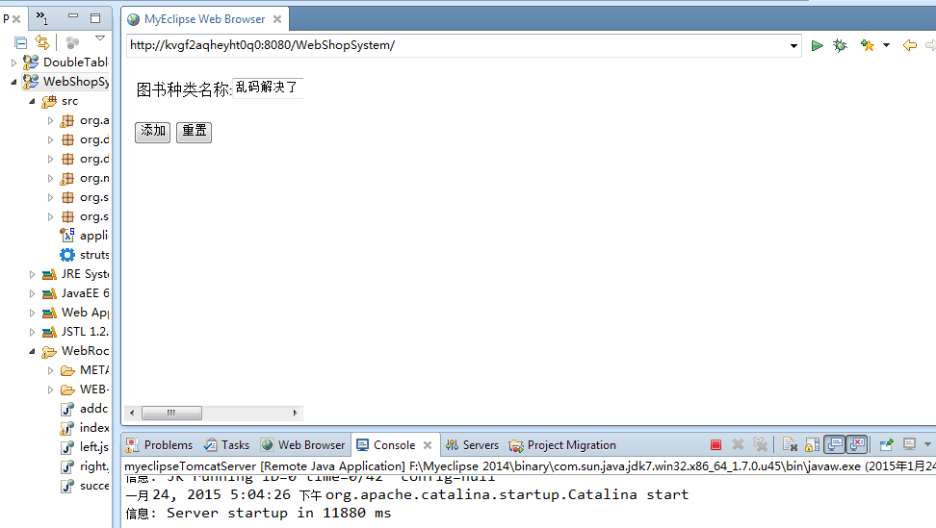
Task: Collapse the src folder
Action: [x=32, y=101]
